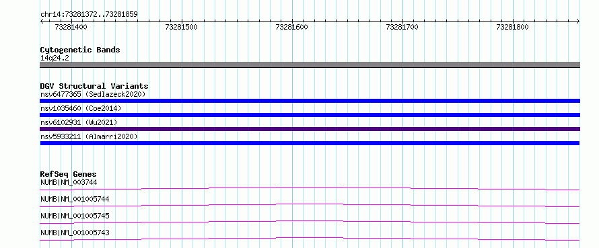Screen dimensions: 599x248
Task: Select the purple bar for nsv6102931
Action: tap(310, 129)
